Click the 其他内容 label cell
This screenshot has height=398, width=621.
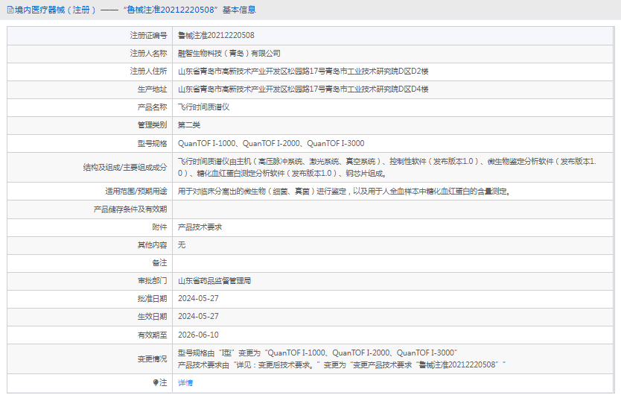[90, 245]
